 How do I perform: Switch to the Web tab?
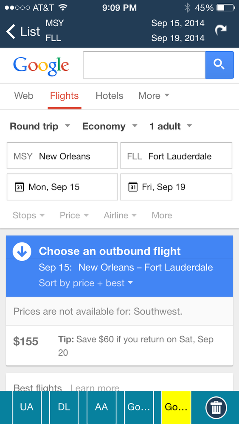point(24,96)
